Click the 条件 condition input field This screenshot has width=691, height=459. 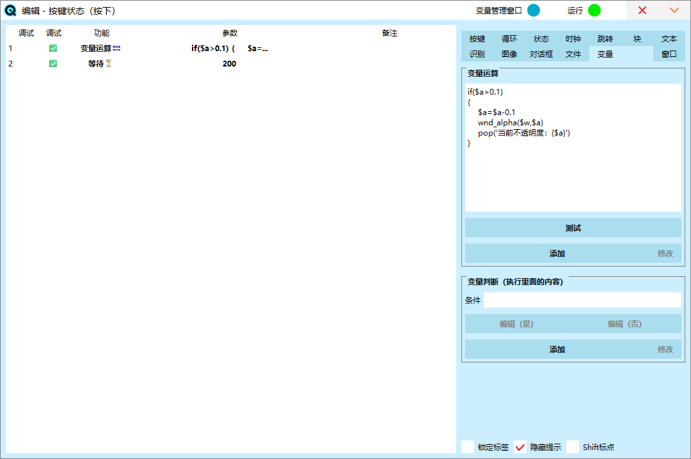pyautogui.click(x=582, y=300)
